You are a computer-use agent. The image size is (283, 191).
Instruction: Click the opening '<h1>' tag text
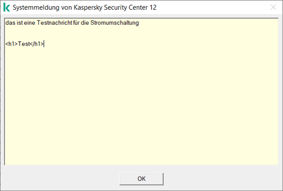point(11,44)
